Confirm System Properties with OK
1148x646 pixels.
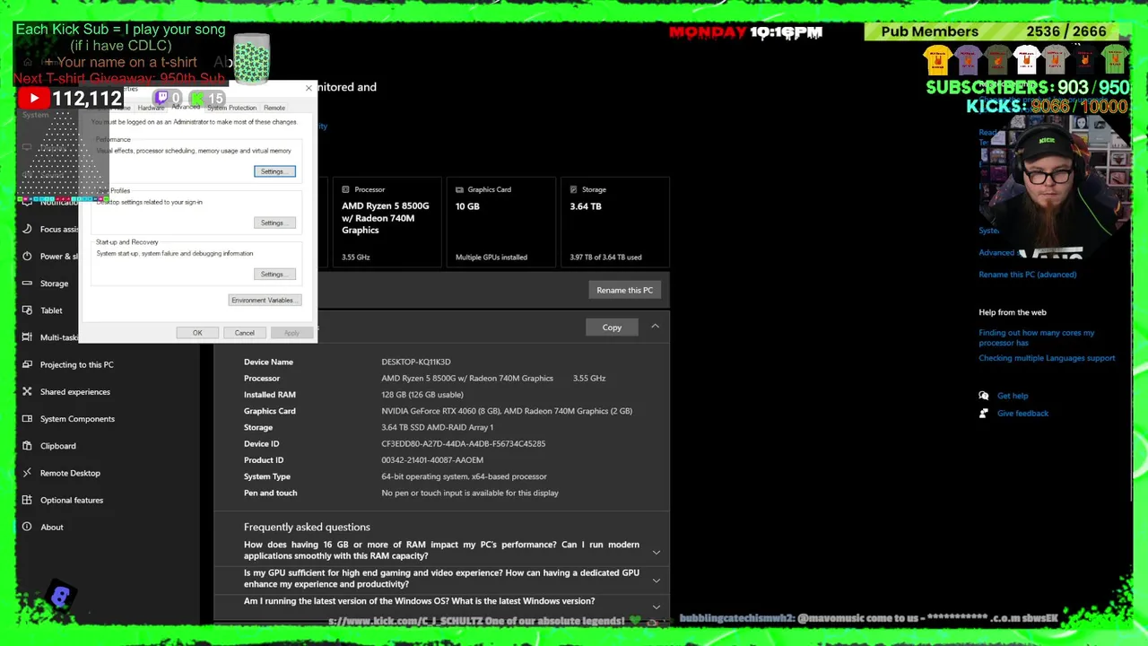197,333
